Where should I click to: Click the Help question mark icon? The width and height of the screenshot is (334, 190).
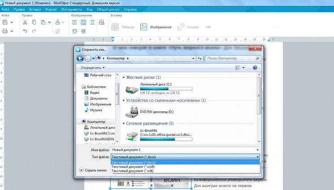click(255, 68)
